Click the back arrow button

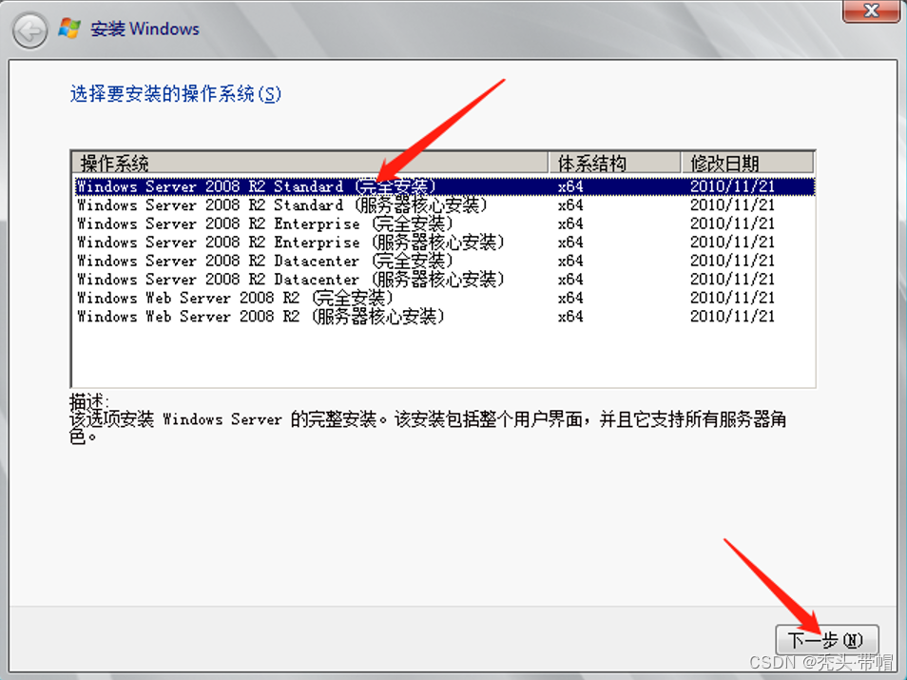tap(29, 31)
